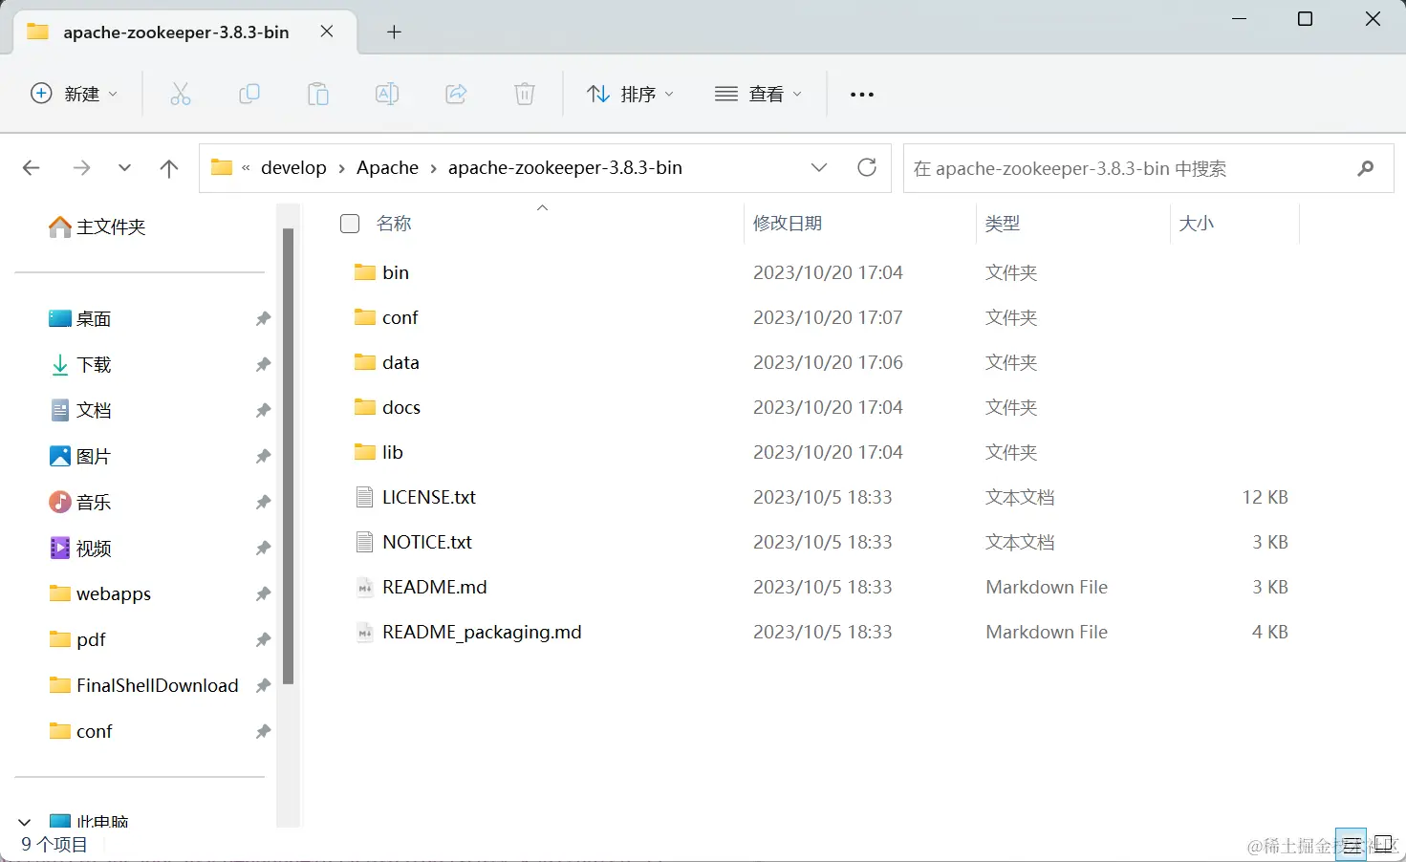Click the Cut scissors icon
The height and width of the screenshot is (862, 1406).
point(181,94)
